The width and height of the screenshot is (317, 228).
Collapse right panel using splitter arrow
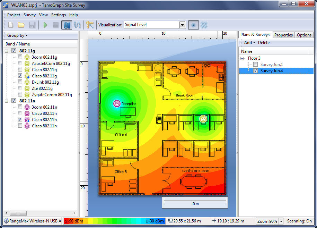(x=237, y=94)
